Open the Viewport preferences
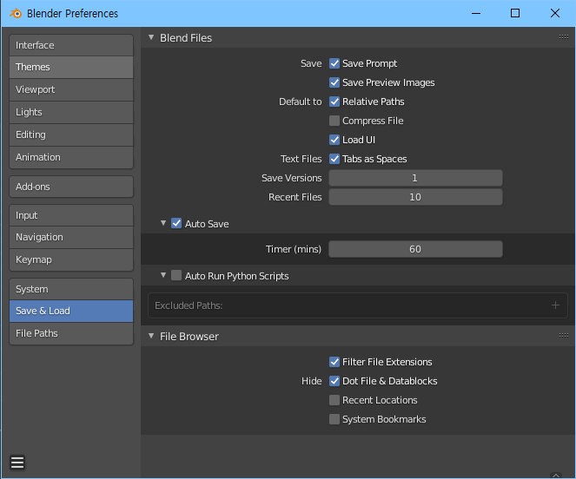 tap(71, 89)
